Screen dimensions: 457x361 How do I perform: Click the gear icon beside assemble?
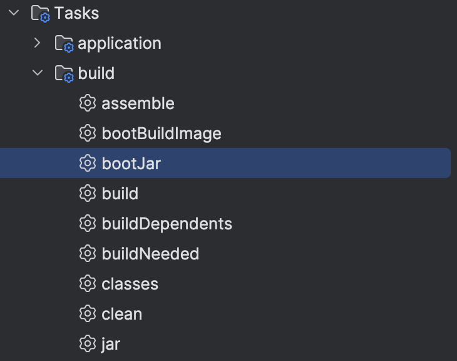click(x=88, y=103)
